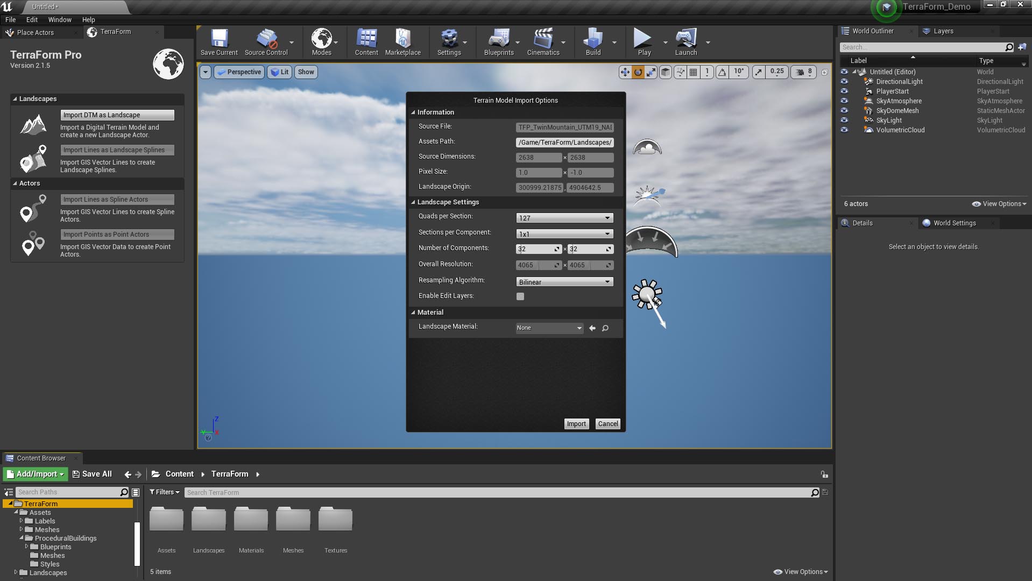Click Play toolbar icon
Screen dimensions: 1032x581
point(644,42)
